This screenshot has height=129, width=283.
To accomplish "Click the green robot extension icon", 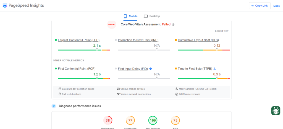I will 276,111.
